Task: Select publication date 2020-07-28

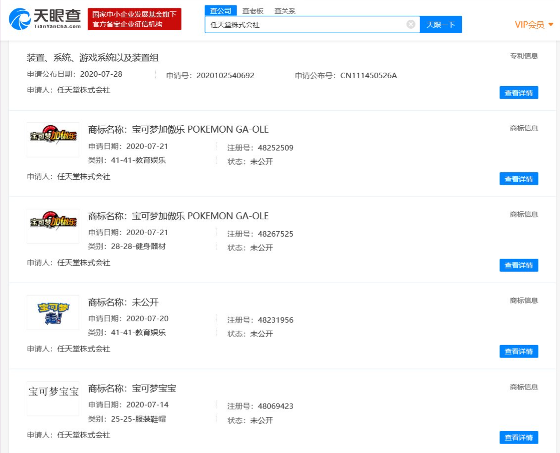Action: [x=101, y=74]
